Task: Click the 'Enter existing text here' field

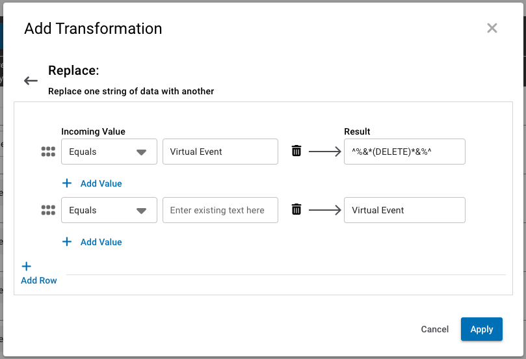Action: 220,210
